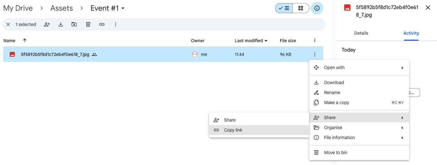Go to Assets breadcrumb folder
The height and width of the screenshot is (165, 437).
pos(62,8)
